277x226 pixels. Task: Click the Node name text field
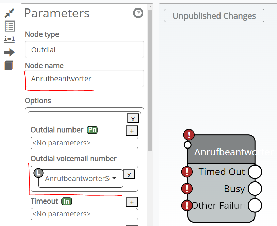coord(84,79)
